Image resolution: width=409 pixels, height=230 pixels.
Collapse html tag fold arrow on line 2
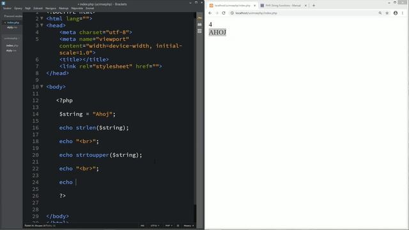(x=42, y=19)
